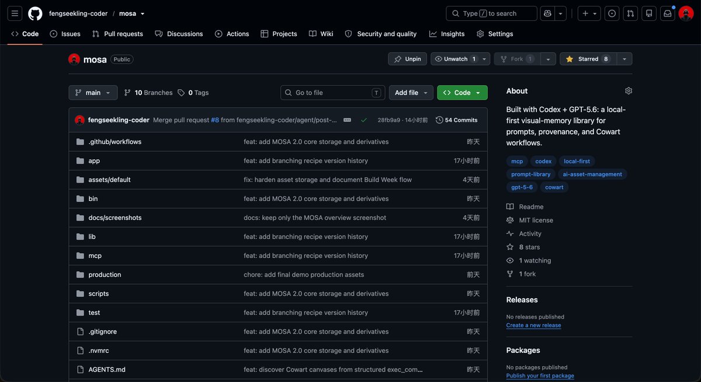View the 8 stars link
Image resolution: width=701 pixels, height=382 pixels.
point(523,247)
